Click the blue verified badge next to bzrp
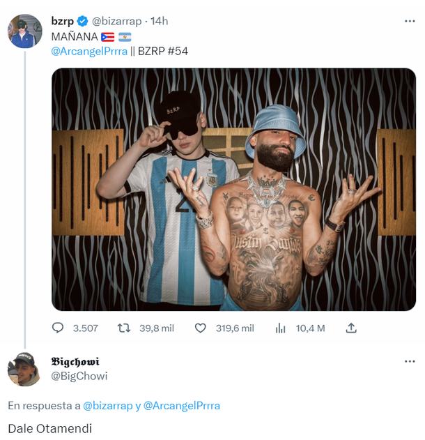This screenshot has height=440, width=425. tap(82, 21)
